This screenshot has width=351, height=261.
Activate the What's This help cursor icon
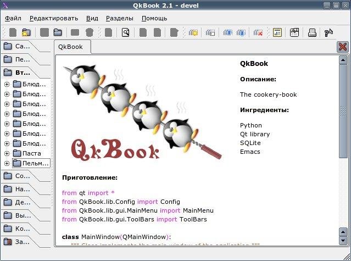[x=328, y=32]
